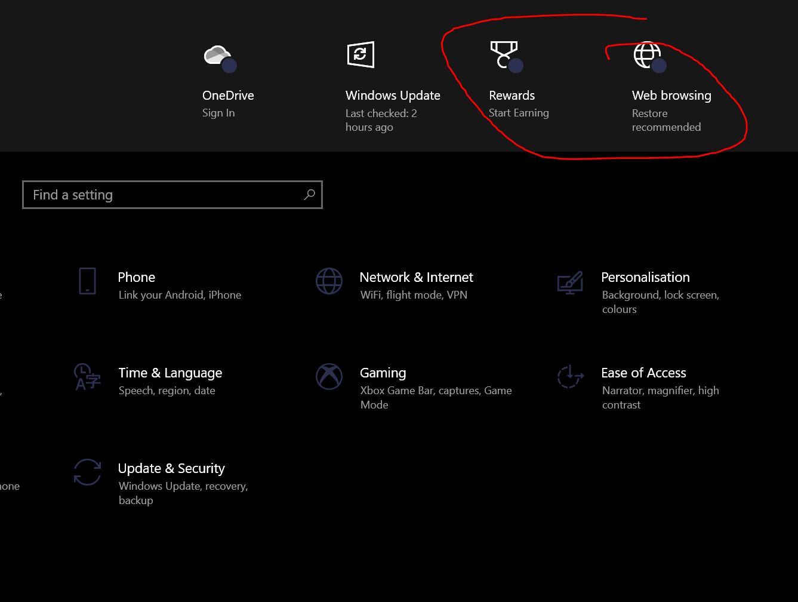Click Restore recommended under Web browsing
Screen dimensions: 798x602
pos(666,120)
